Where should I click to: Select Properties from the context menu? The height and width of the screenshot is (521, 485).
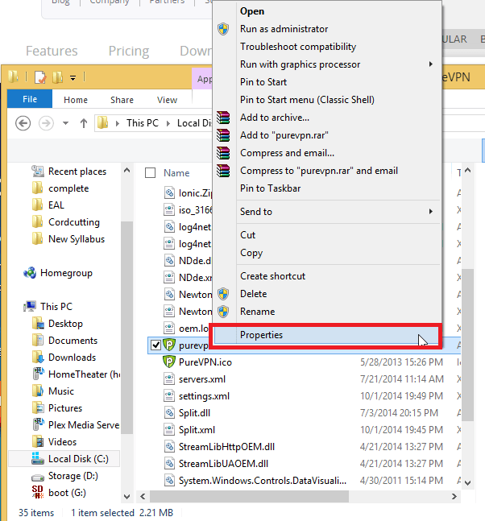point(261,335)
